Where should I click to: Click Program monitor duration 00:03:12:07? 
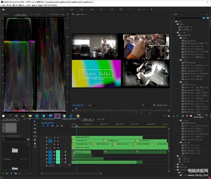[162, 105]
